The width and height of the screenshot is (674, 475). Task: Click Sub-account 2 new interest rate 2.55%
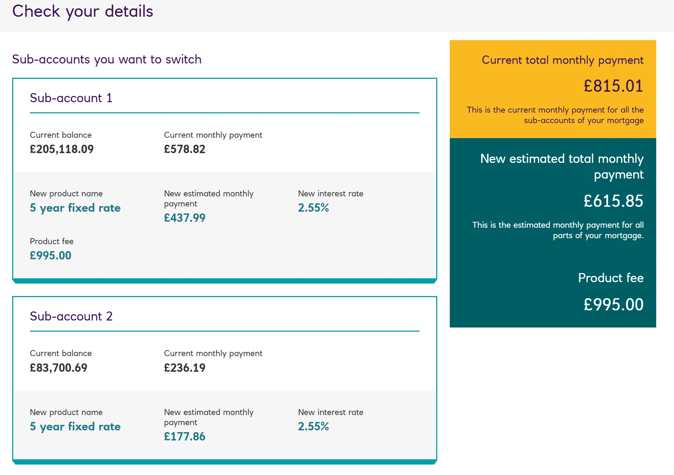313,427
